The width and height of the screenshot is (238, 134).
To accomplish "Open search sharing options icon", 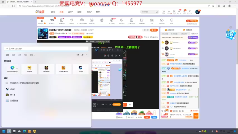I will coord(82,55).
